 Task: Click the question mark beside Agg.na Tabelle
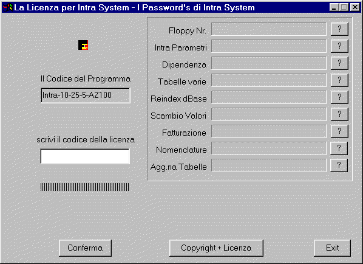click(339, 165)
